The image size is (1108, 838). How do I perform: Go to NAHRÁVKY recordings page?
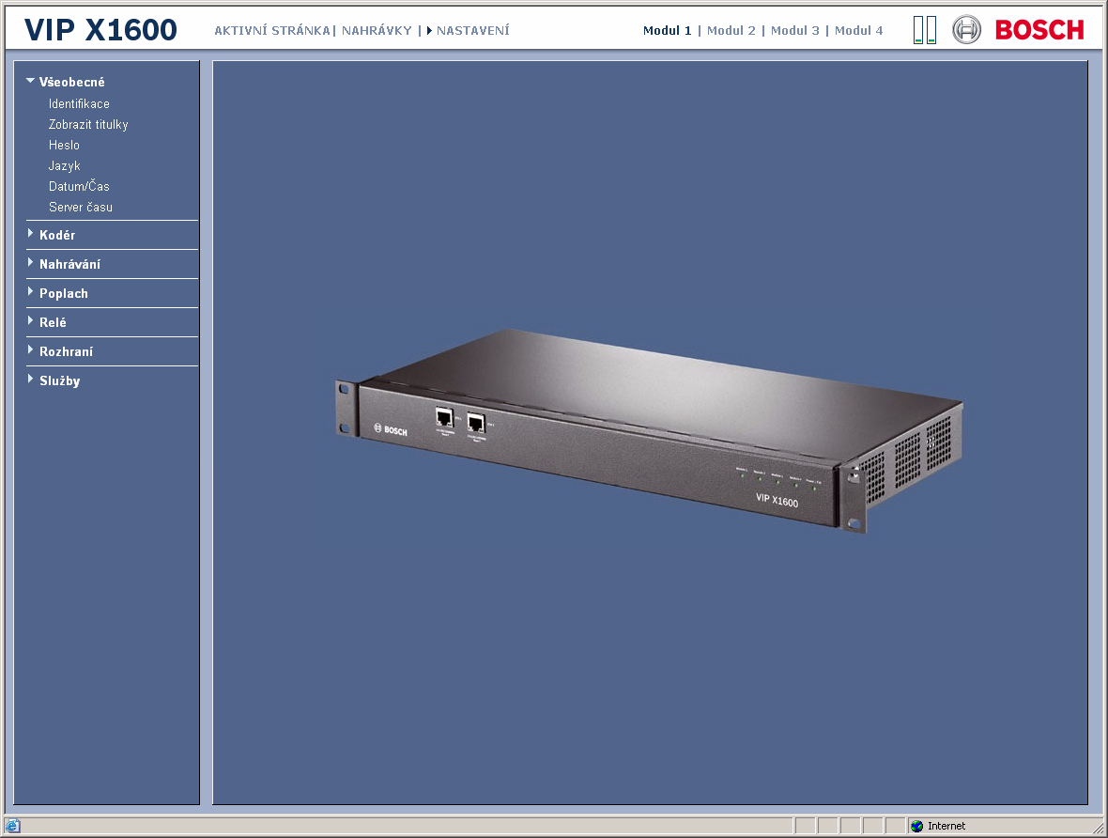[377, 30]
